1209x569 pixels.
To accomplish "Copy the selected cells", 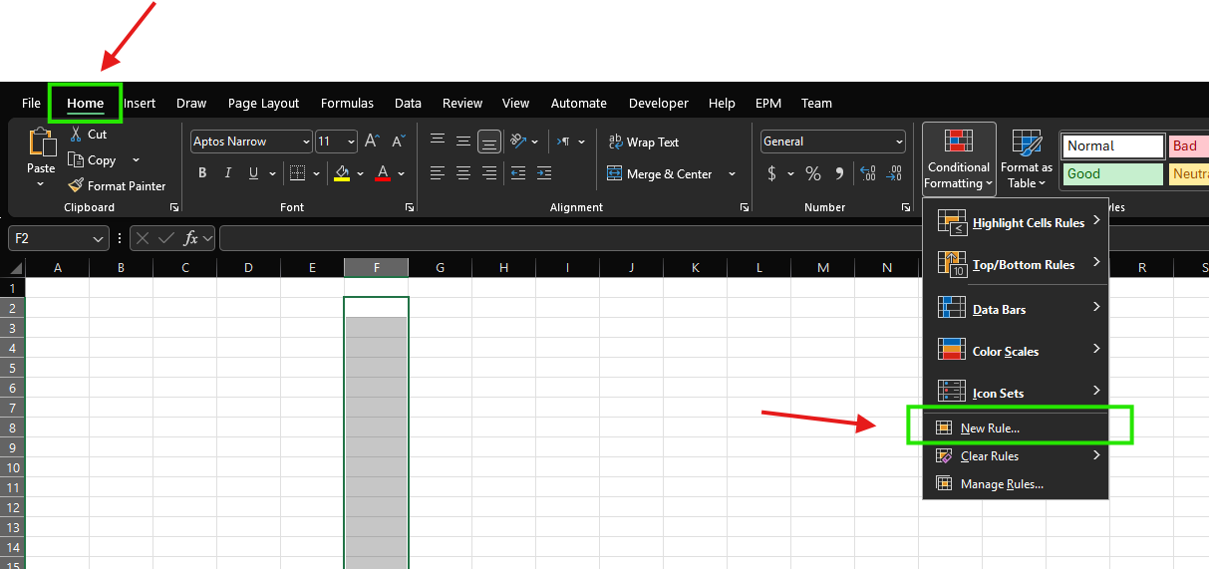I will (93, 160).
